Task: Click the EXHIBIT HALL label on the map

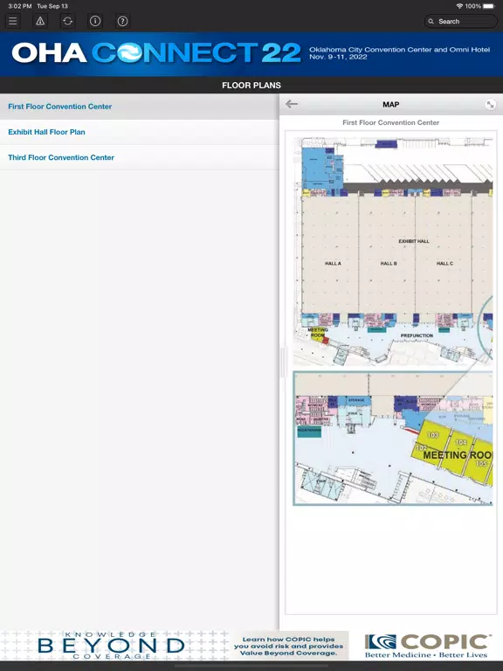Action: [414, 241]
